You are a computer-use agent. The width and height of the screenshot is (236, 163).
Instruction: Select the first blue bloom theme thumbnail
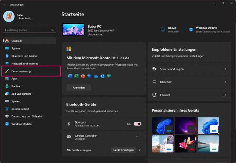click(x=163, y=125)
